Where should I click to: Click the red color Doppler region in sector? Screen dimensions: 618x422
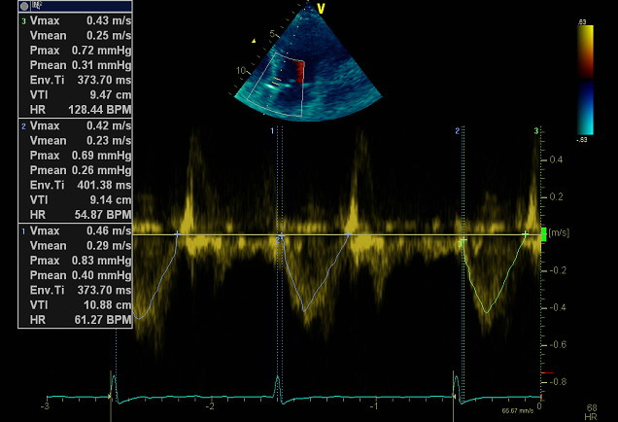click(x=300, y=71)
